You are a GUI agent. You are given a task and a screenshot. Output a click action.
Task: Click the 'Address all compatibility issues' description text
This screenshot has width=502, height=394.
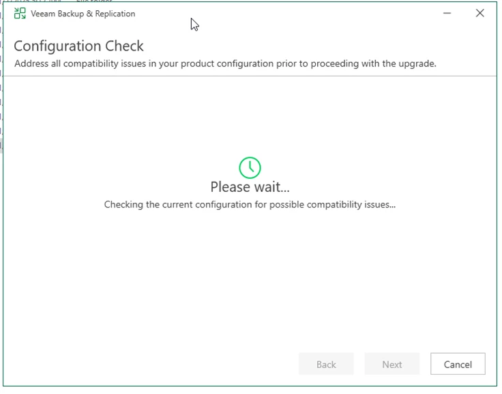[225, 64]
